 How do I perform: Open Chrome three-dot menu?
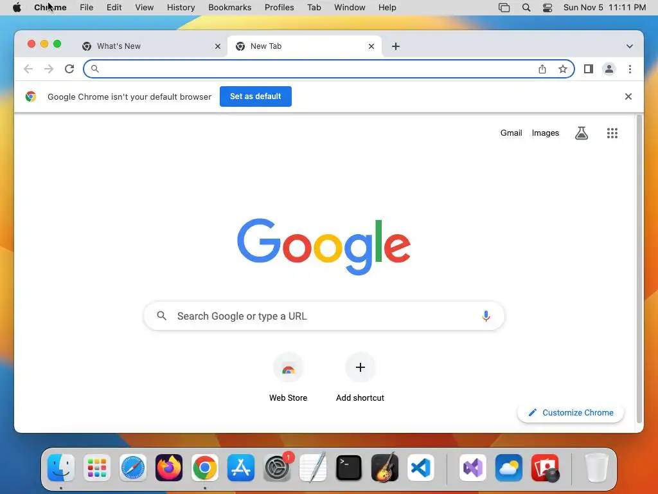click(x=630, y=69)
